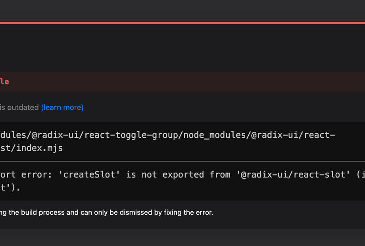This screenshot has height=246, width=365.
Task: Click the index.mjs file name
Action: point(39,148)
